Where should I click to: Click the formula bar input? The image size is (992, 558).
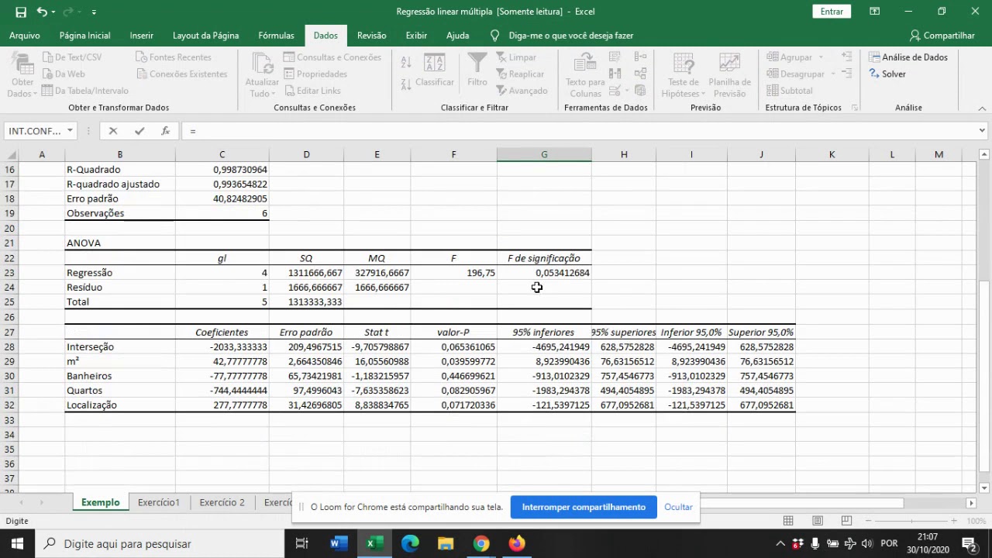[577, 131]
